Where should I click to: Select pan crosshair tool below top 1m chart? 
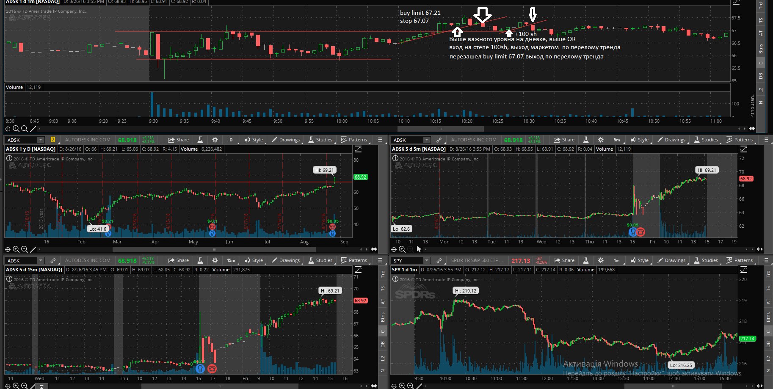(8, 129)
